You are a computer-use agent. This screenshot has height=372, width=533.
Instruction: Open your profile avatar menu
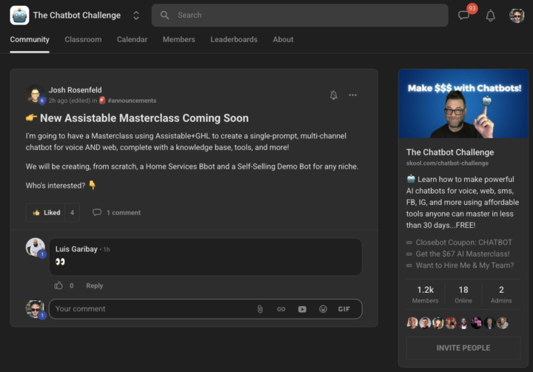(517, 16)
